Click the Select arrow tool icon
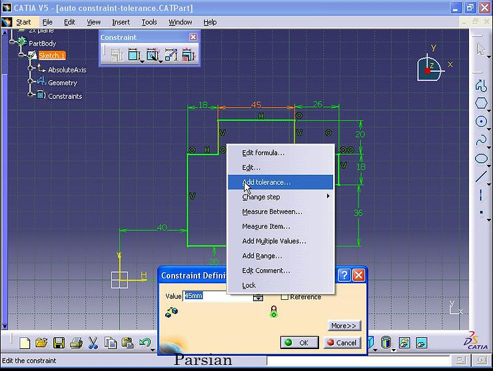 [x=481, y=49]
